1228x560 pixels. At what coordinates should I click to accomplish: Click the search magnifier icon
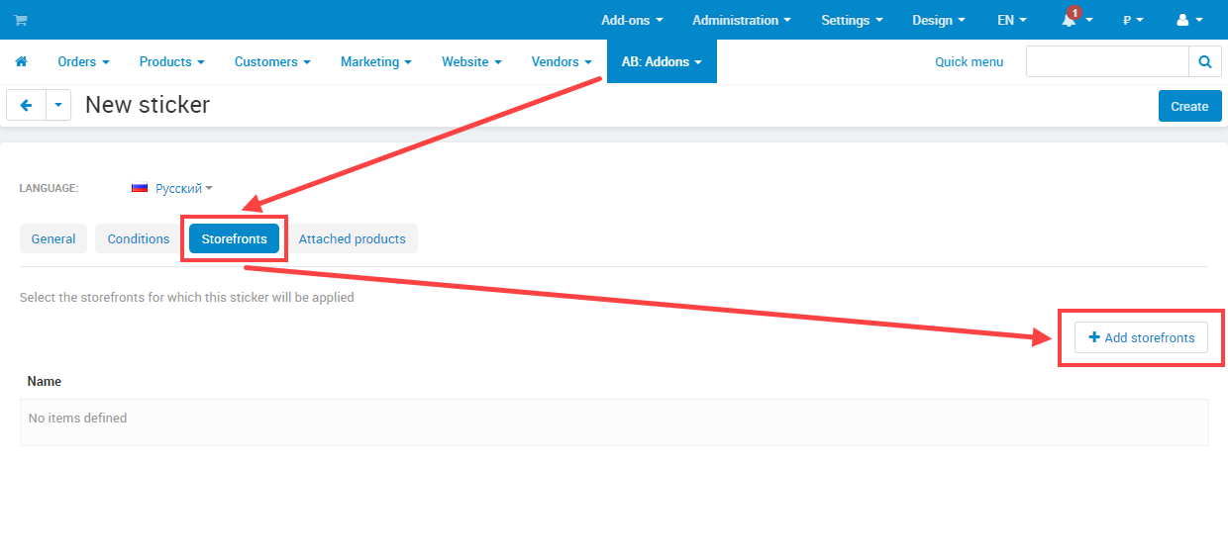click(x=1204, y=61)
